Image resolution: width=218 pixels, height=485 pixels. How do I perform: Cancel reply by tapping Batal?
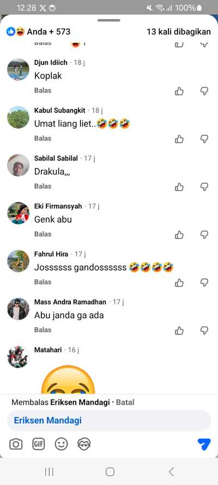pos(125,403)
